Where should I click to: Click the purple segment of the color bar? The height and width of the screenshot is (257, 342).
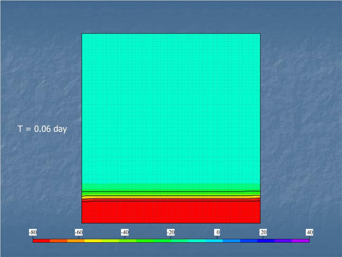[301, 241]
